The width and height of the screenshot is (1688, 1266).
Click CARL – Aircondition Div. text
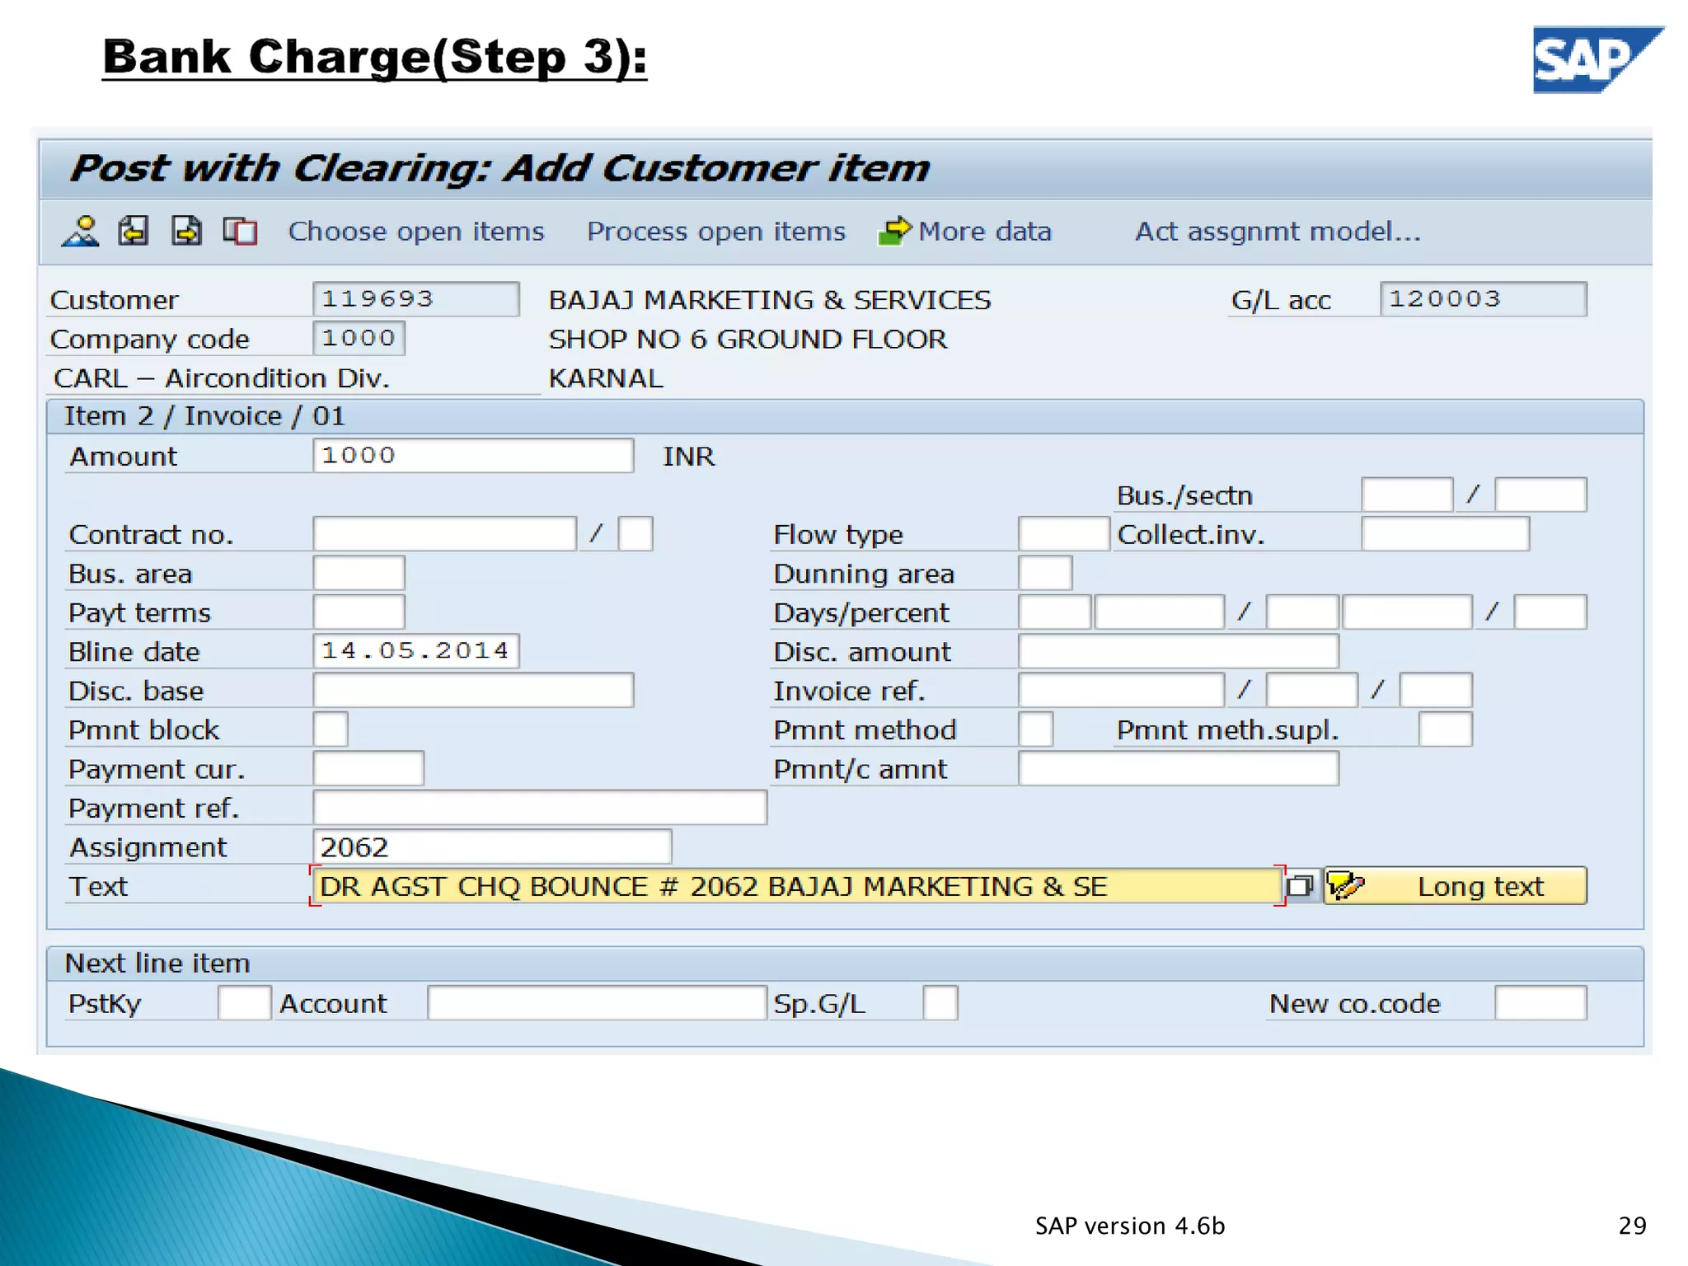(x=221, y=378)
